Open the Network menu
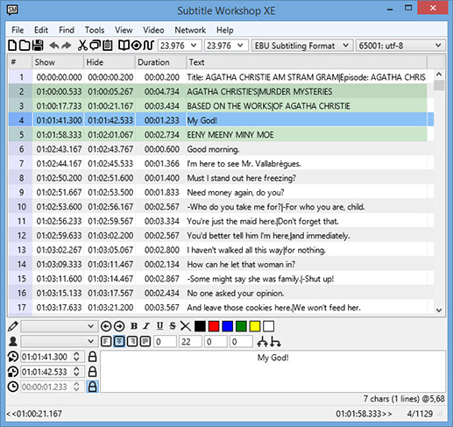This screenshot has height=427, width=453. tap(190, 30)
